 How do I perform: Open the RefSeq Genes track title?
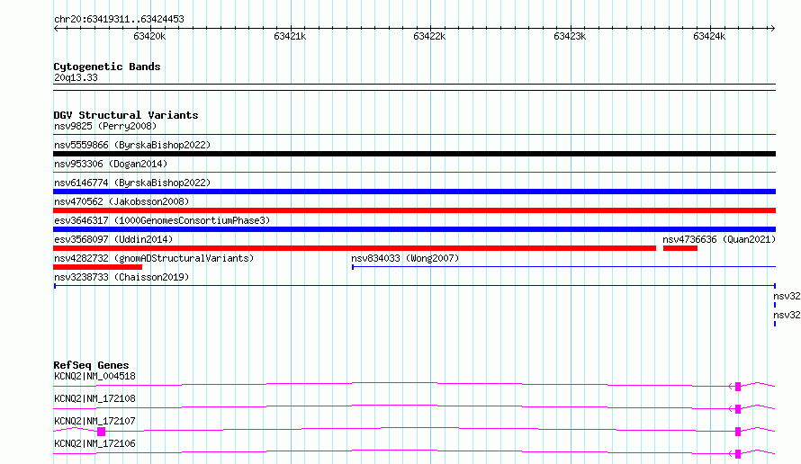click(91, 365)
